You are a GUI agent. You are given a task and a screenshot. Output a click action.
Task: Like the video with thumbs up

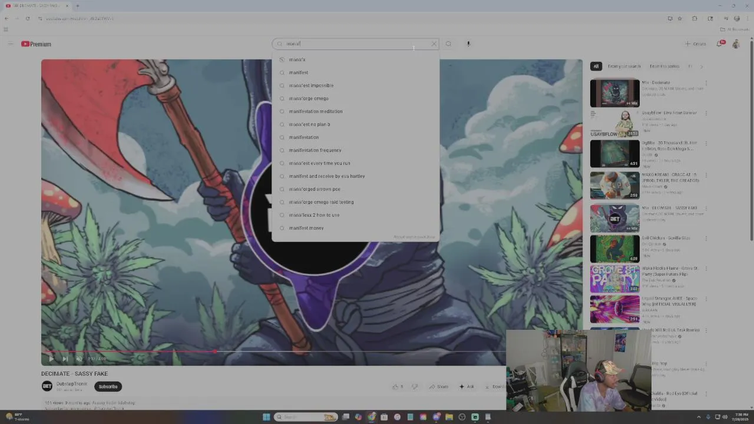[x=398, y=387]
